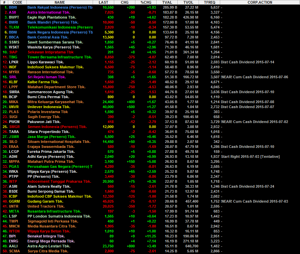Click GGRM Cum Cash Dividend 2015-07-03 entry
The image size is (300, 254).
(254, 202)
